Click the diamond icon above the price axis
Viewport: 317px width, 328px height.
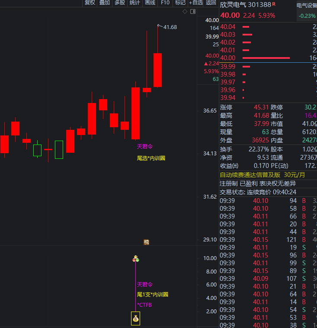point(185,11)
